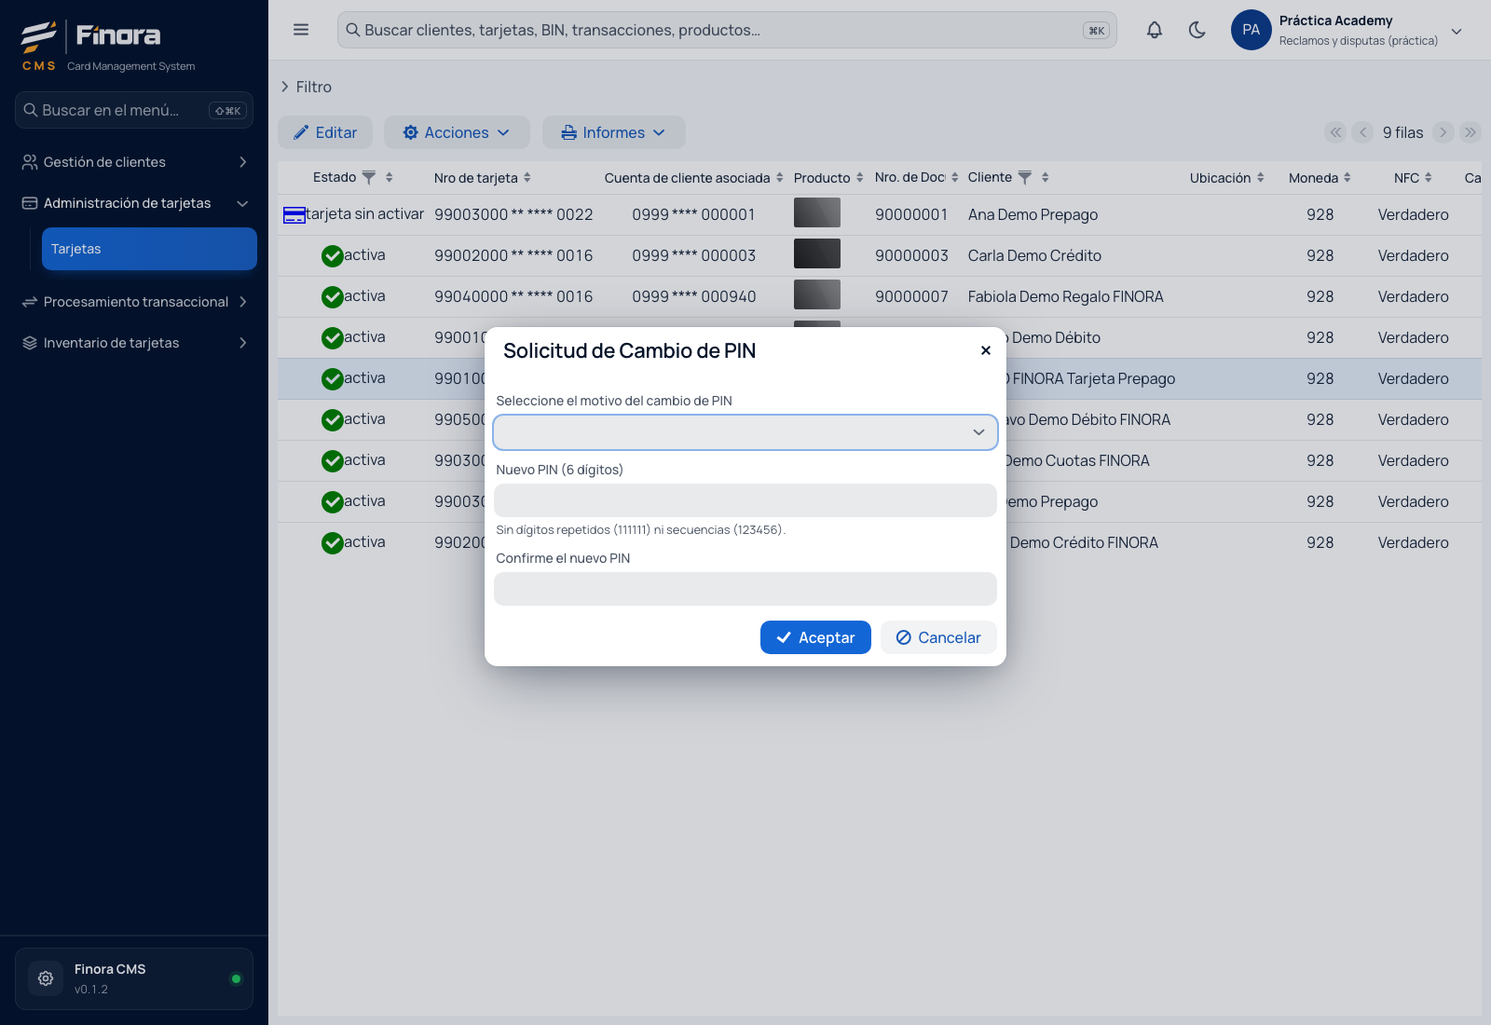The height and width of the screenshot is (1025, 1491).
Task: Open the notifications bell
Action: [1155, 30]
